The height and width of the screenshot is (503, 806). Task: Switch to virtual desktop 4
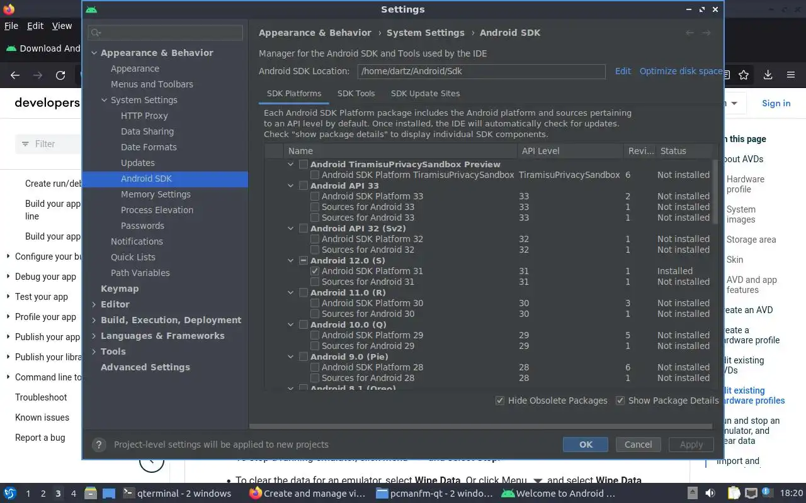point(73,494)
